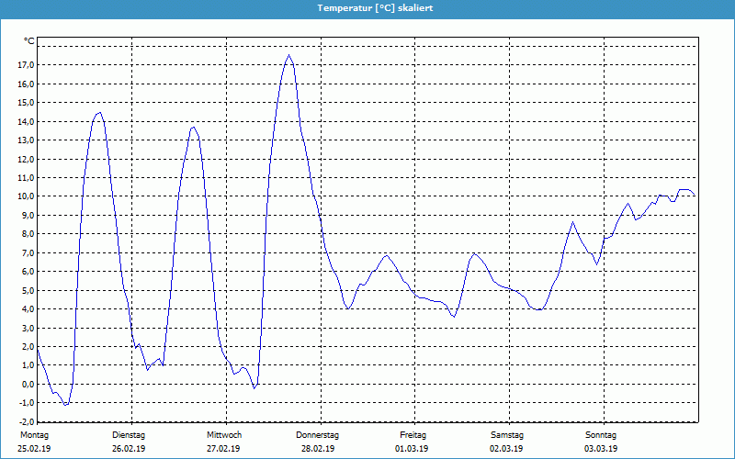The image size is (735, 459).
Task: Click the "Temperatur [°C] skaliert" title bar
Action: [367, 7]
